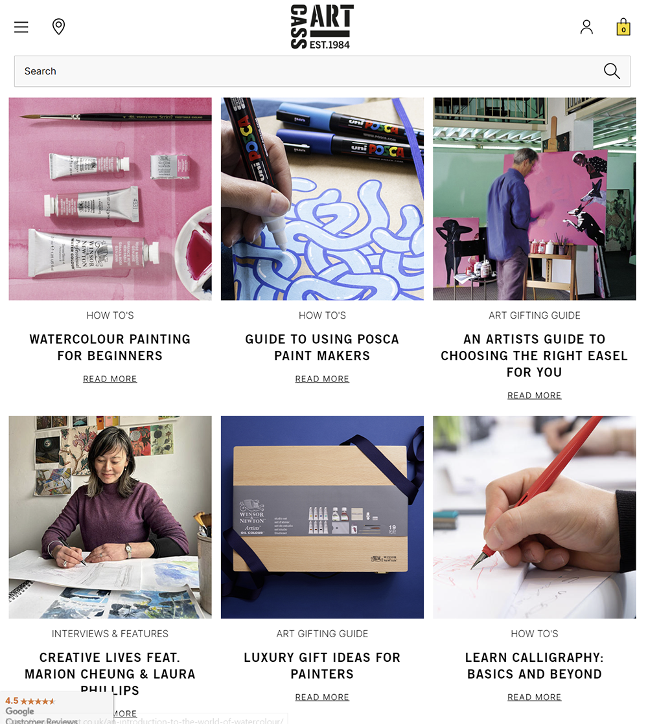Click the Cass Art logo
This screenshot has width=648, height=724.
[323, 27]
